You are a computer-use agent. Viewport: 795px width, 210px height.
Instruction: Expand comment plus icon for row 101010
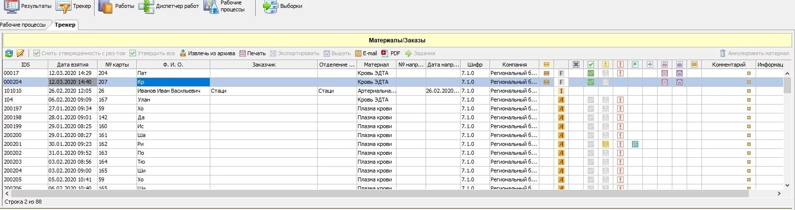pos(749,91)
